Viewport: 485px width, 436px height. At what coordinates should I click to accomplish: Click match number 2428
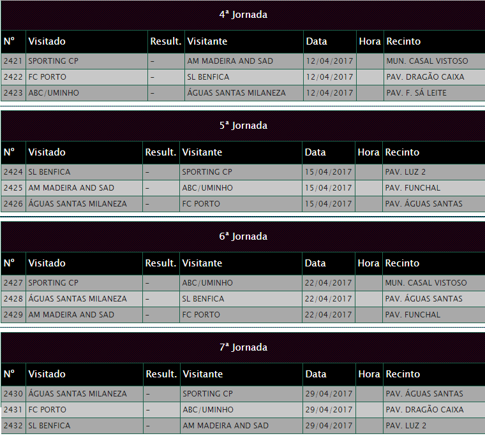(x=13, y=299)
